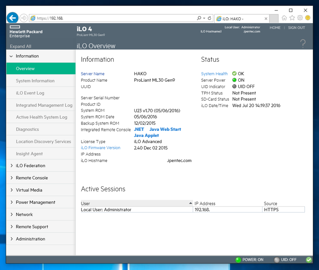
Task: Expand the Power Management section
Action: coord(11,202)
